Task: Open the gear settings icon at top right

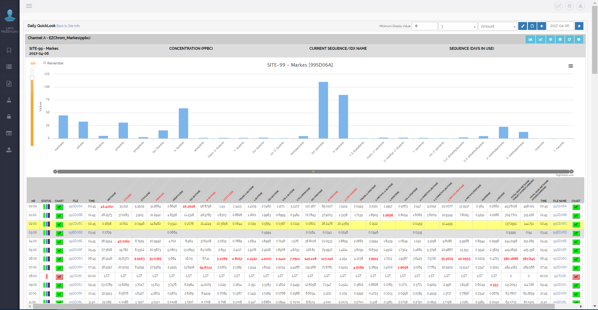Action: 569,6
